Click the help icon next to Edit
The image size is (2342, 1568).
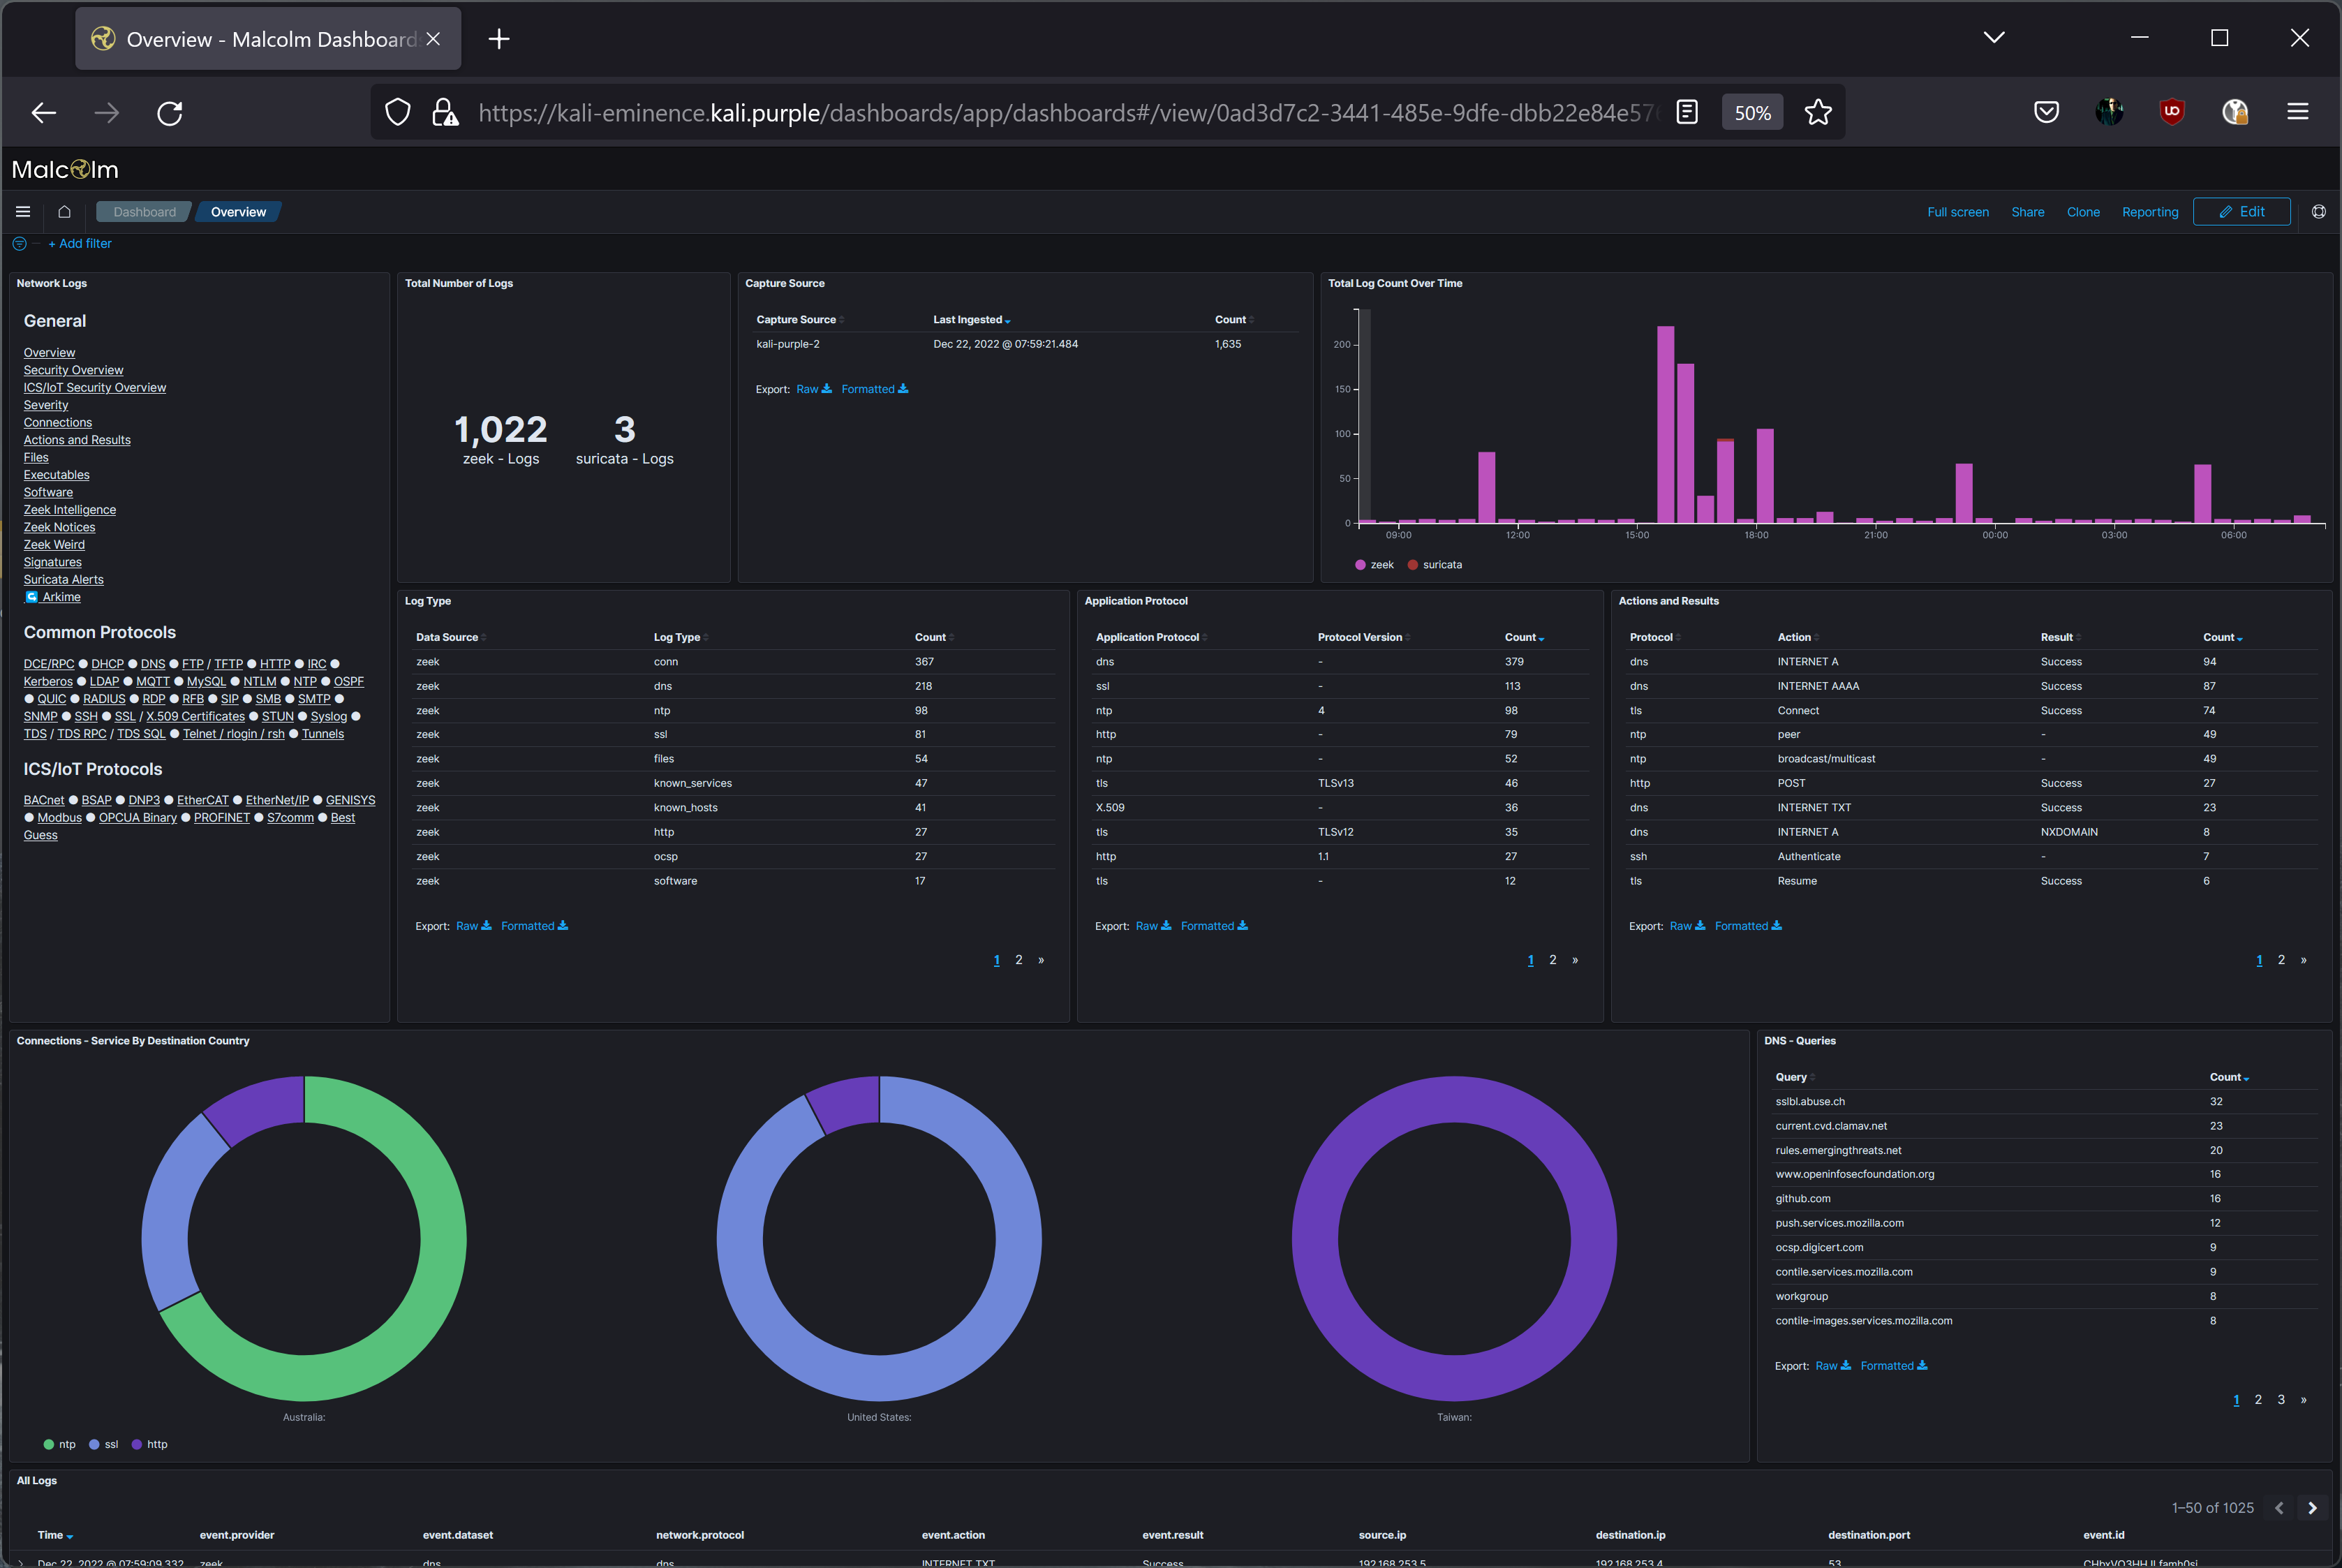[x=2318, y=212]
